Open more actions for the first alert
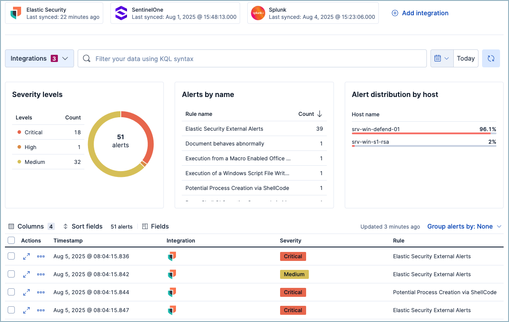Image resolution: width=509 pixels, height=322 pixels. click(x=41, y=256)
